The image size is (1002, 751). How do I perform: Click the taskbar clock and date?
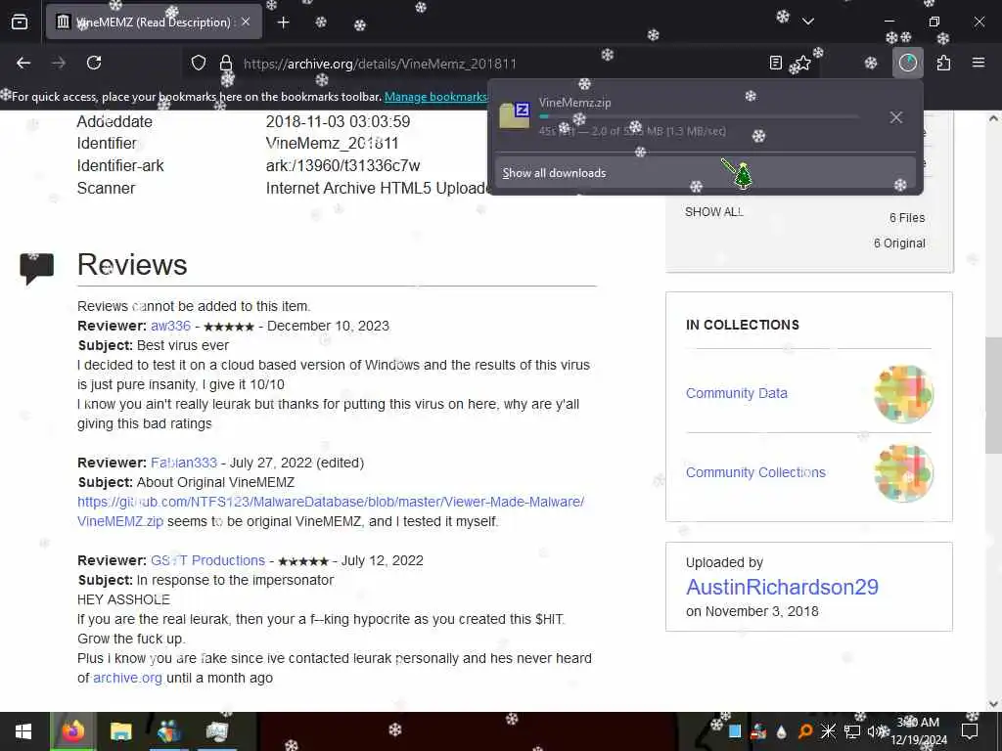919,731
